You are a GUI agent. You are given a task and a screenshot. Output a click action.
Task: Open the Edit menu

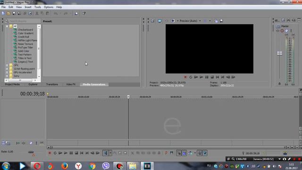(x=11, y=7)
